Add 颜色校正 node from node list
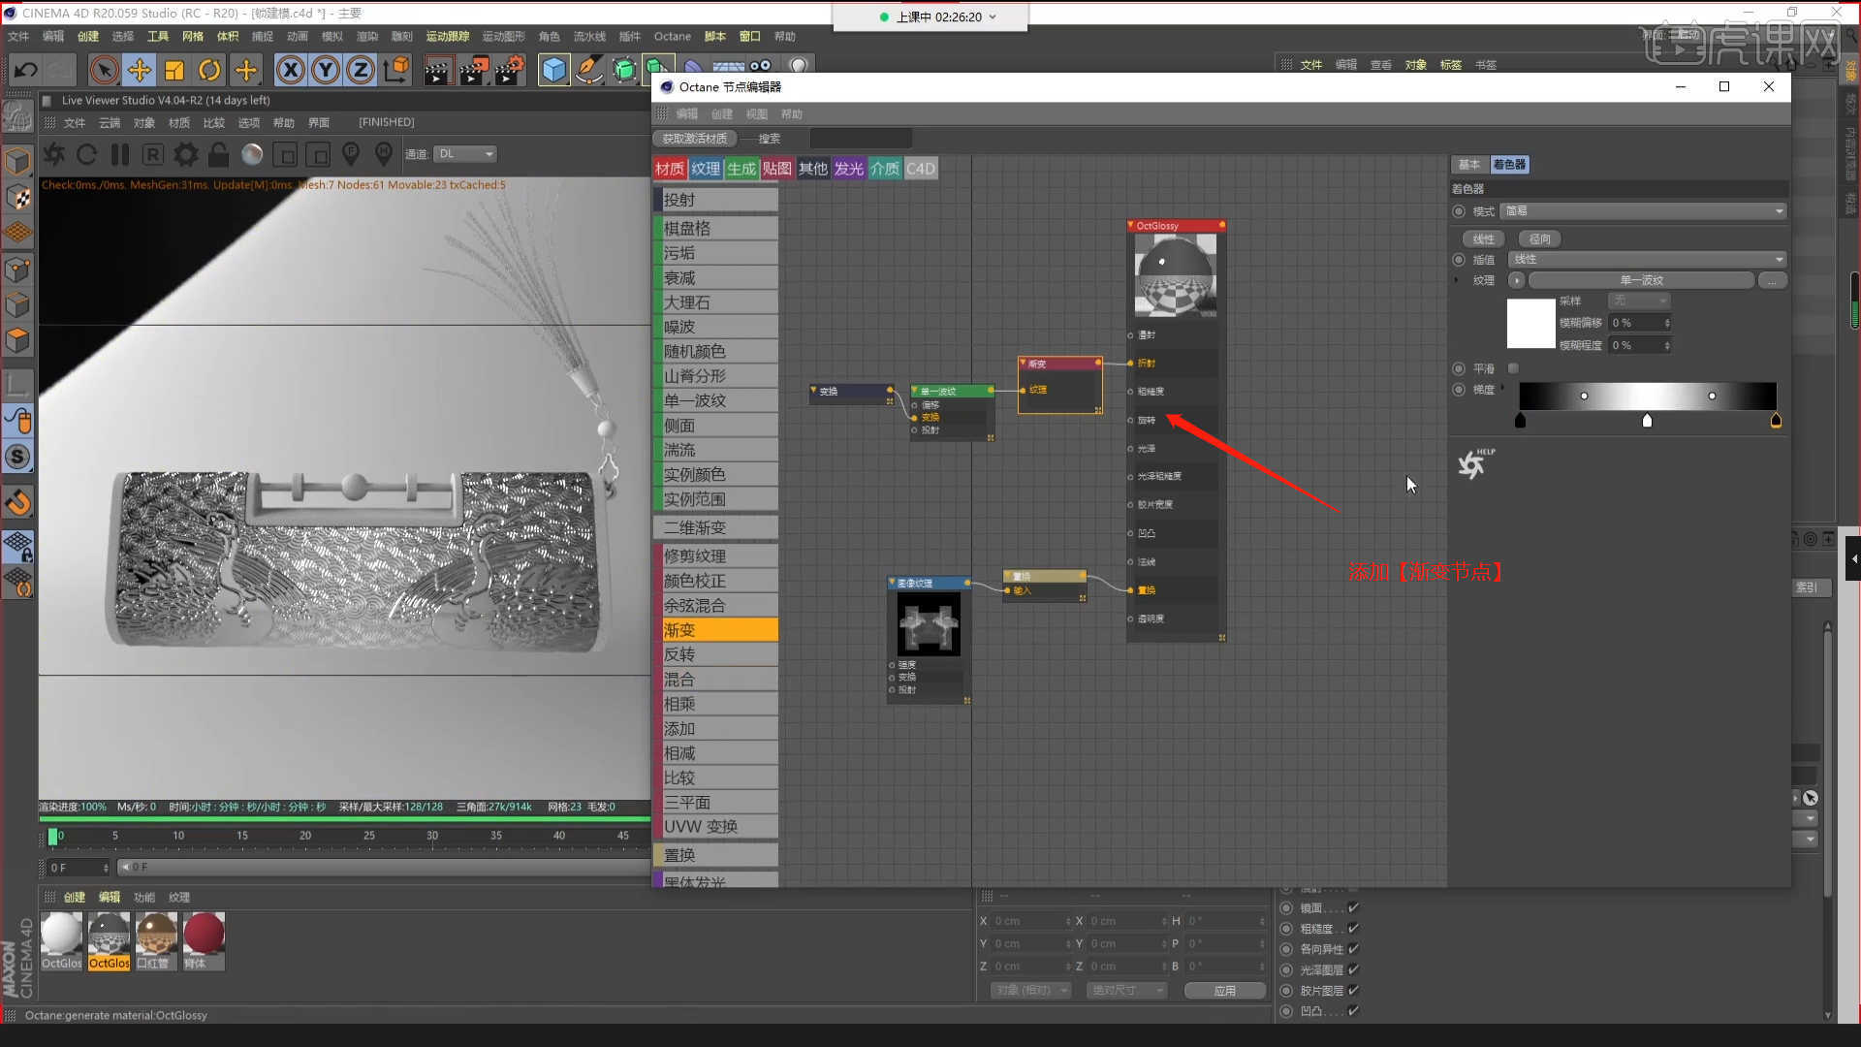1861x1047 pixels. tap(716, 581)
